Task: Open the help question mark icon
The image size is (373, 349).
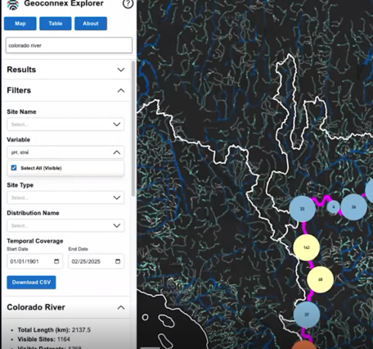Action: click(x=128, y=3)
